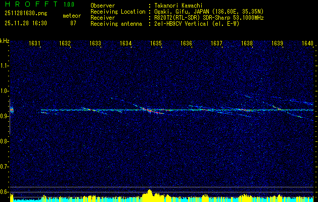The image size is (318, 202).
Task: Click location Ogaki, Gifu, JAPAN text
Action: pos(209,12)
